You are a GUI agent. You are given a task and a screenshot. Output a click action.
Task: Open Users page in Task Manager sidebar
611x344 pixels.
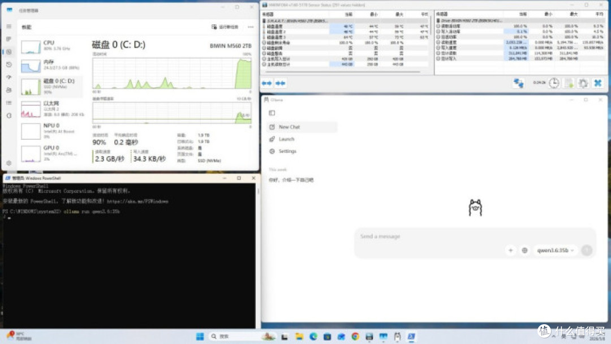[9, 90]
